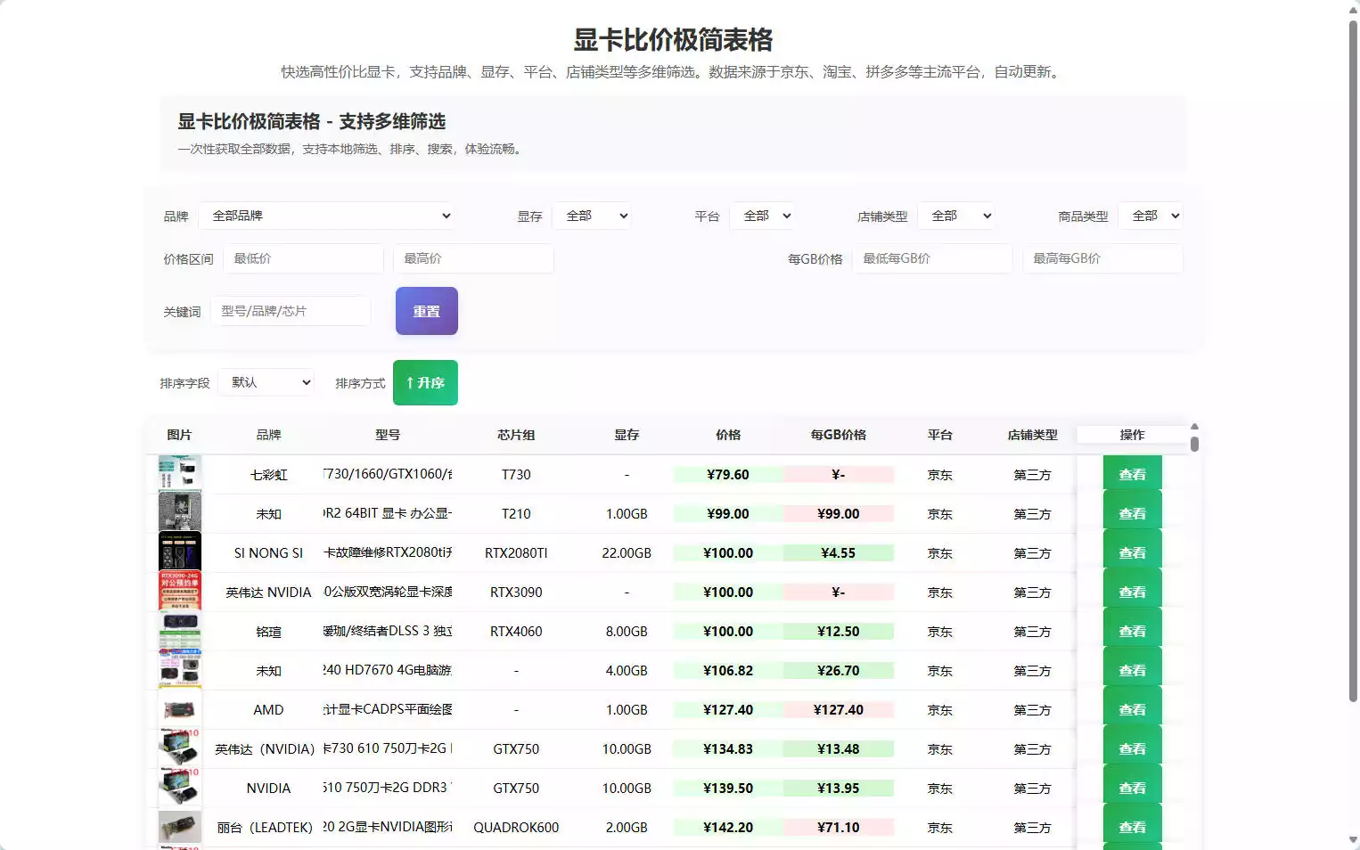Screen dimensions: 1360x850
Task: Click the red RTX3090 product thumbnail
Action: click(x=180, y=591)
